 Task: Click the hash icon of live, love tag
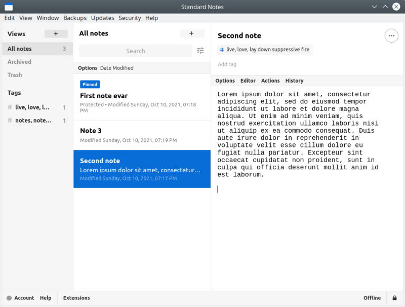(x=10, y=107)
